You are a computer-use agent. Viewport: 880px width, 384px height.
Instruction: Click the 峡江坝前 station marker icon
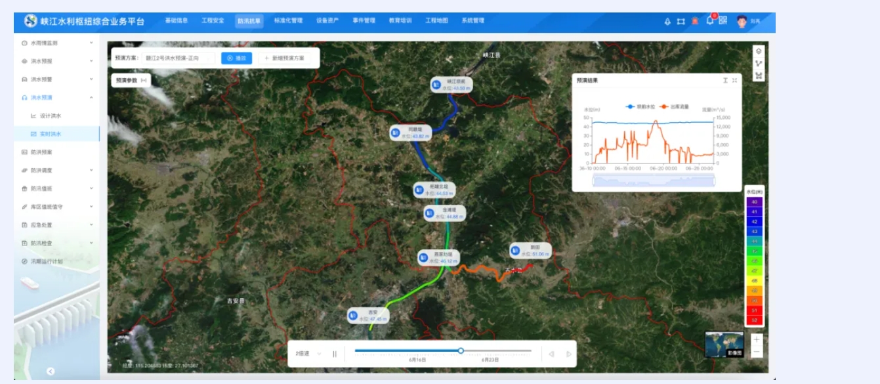click(x=437, y=85)
